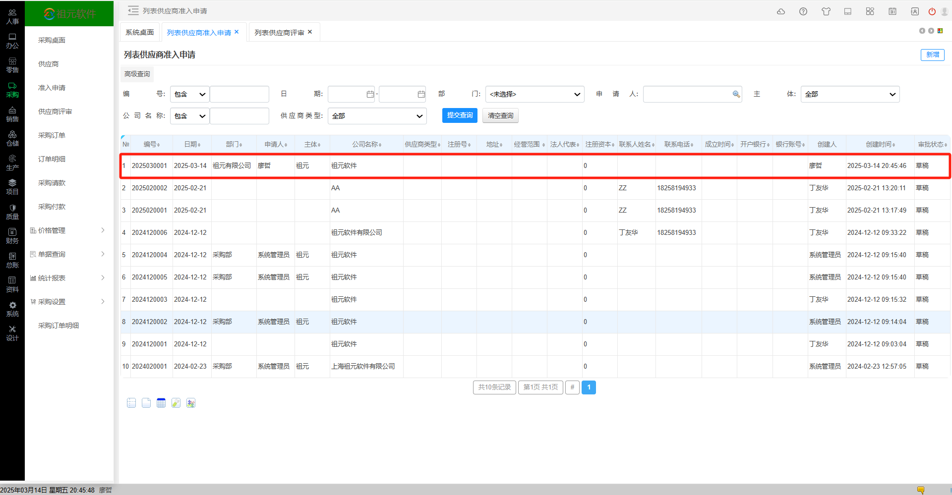Open 编号 filter 包含 dropdown

pyautogui.click(x=190, y=94)
